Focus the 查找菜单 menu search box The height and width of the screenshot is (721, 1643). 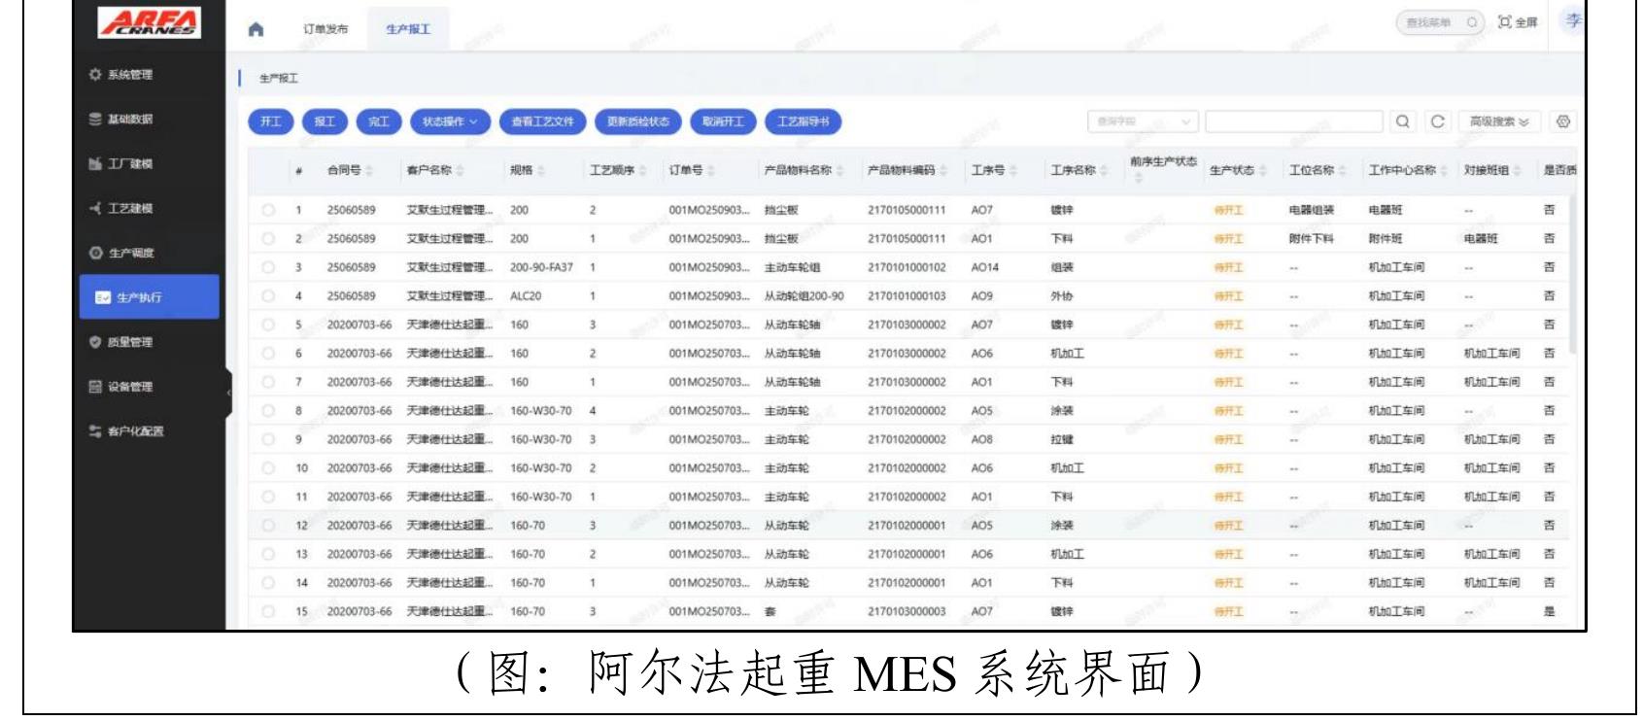1440,22
